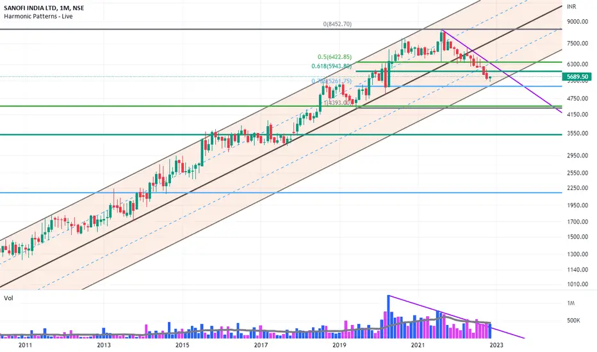The image size is (597, 352).
Task: Select the blue horizontal line near 2250
Action: pyautogui.click(x=281, y=193)
